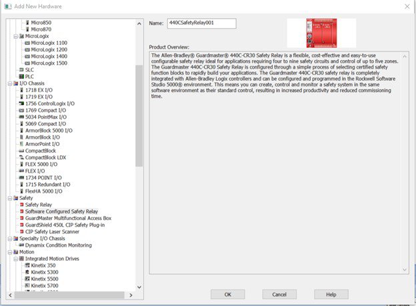Collapse the Motion tree node
This screenshot has width=416, height=306.
pos(10,252)
